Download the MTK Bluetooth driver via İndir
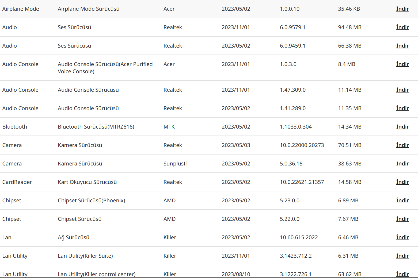Screen dimensions: 418x278 [402, 127]
